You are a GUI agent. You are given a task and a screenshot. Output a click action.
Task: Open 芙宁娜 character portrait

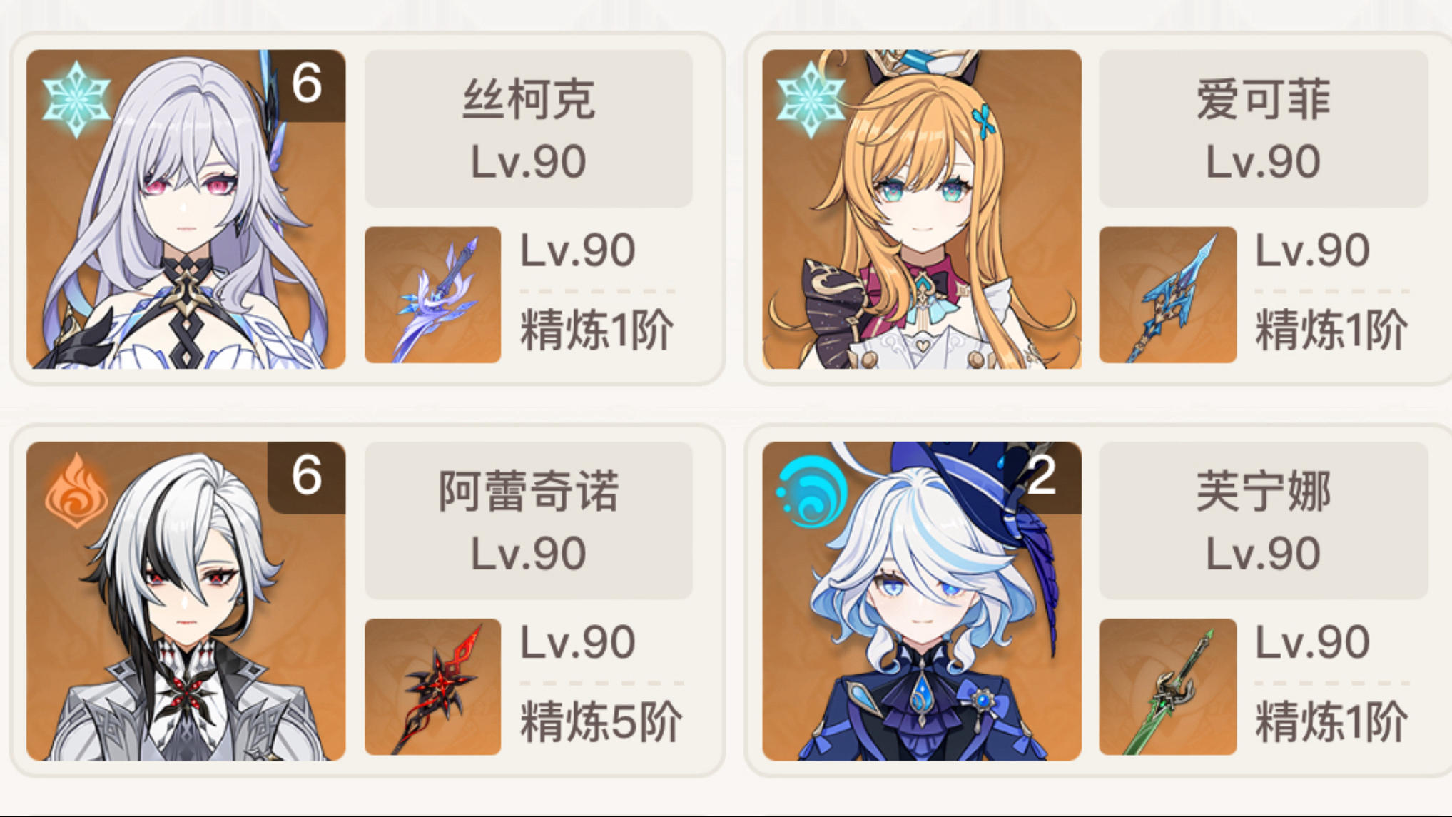click(922, 601)
